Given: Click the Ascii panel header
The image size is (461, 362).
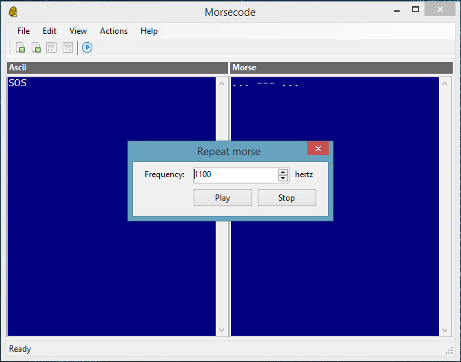Looking at the screenshot, I should point(117,68).
